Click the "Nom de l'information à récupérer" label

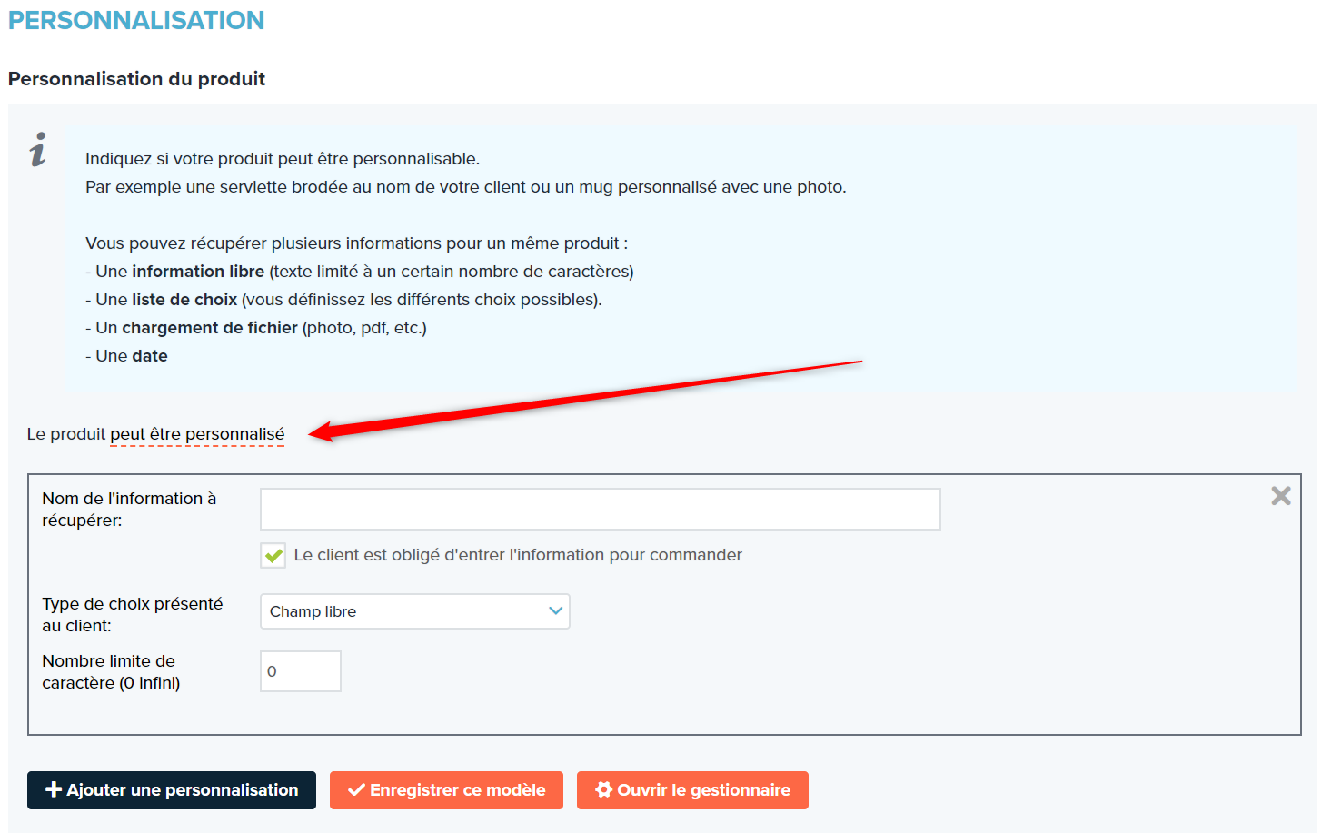point(129,510)
